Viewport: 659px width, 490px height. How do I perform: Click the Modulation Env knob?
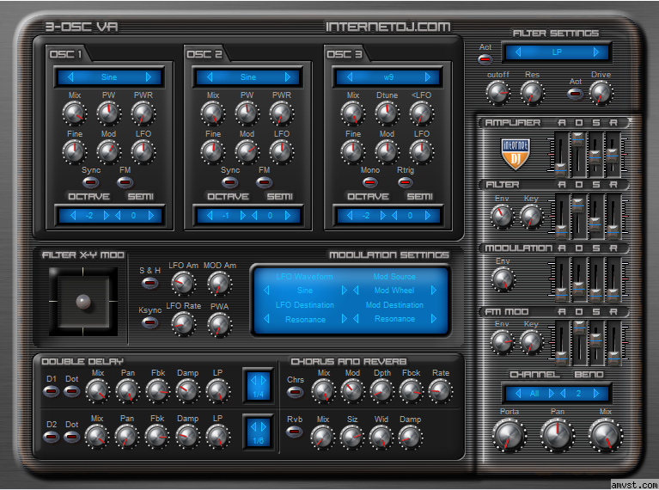[503, 279]
